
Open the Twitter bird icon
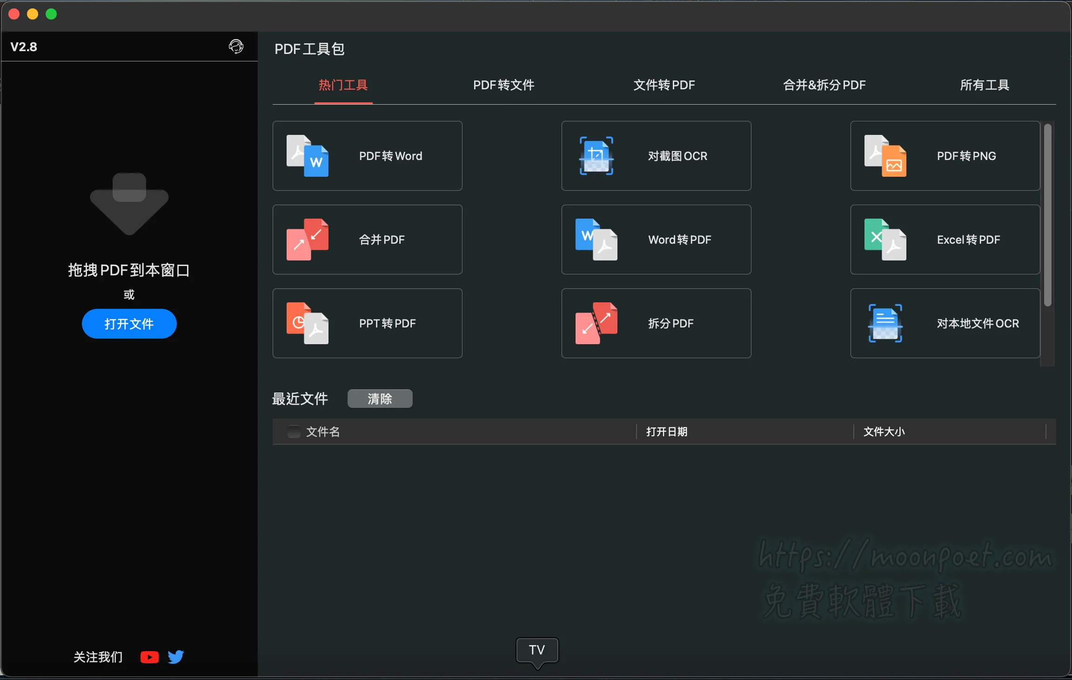coord(176,657)
